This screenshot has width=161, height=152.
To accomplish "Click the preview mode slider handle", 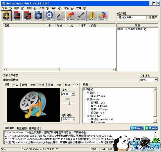I will click(x=69, y=103).
